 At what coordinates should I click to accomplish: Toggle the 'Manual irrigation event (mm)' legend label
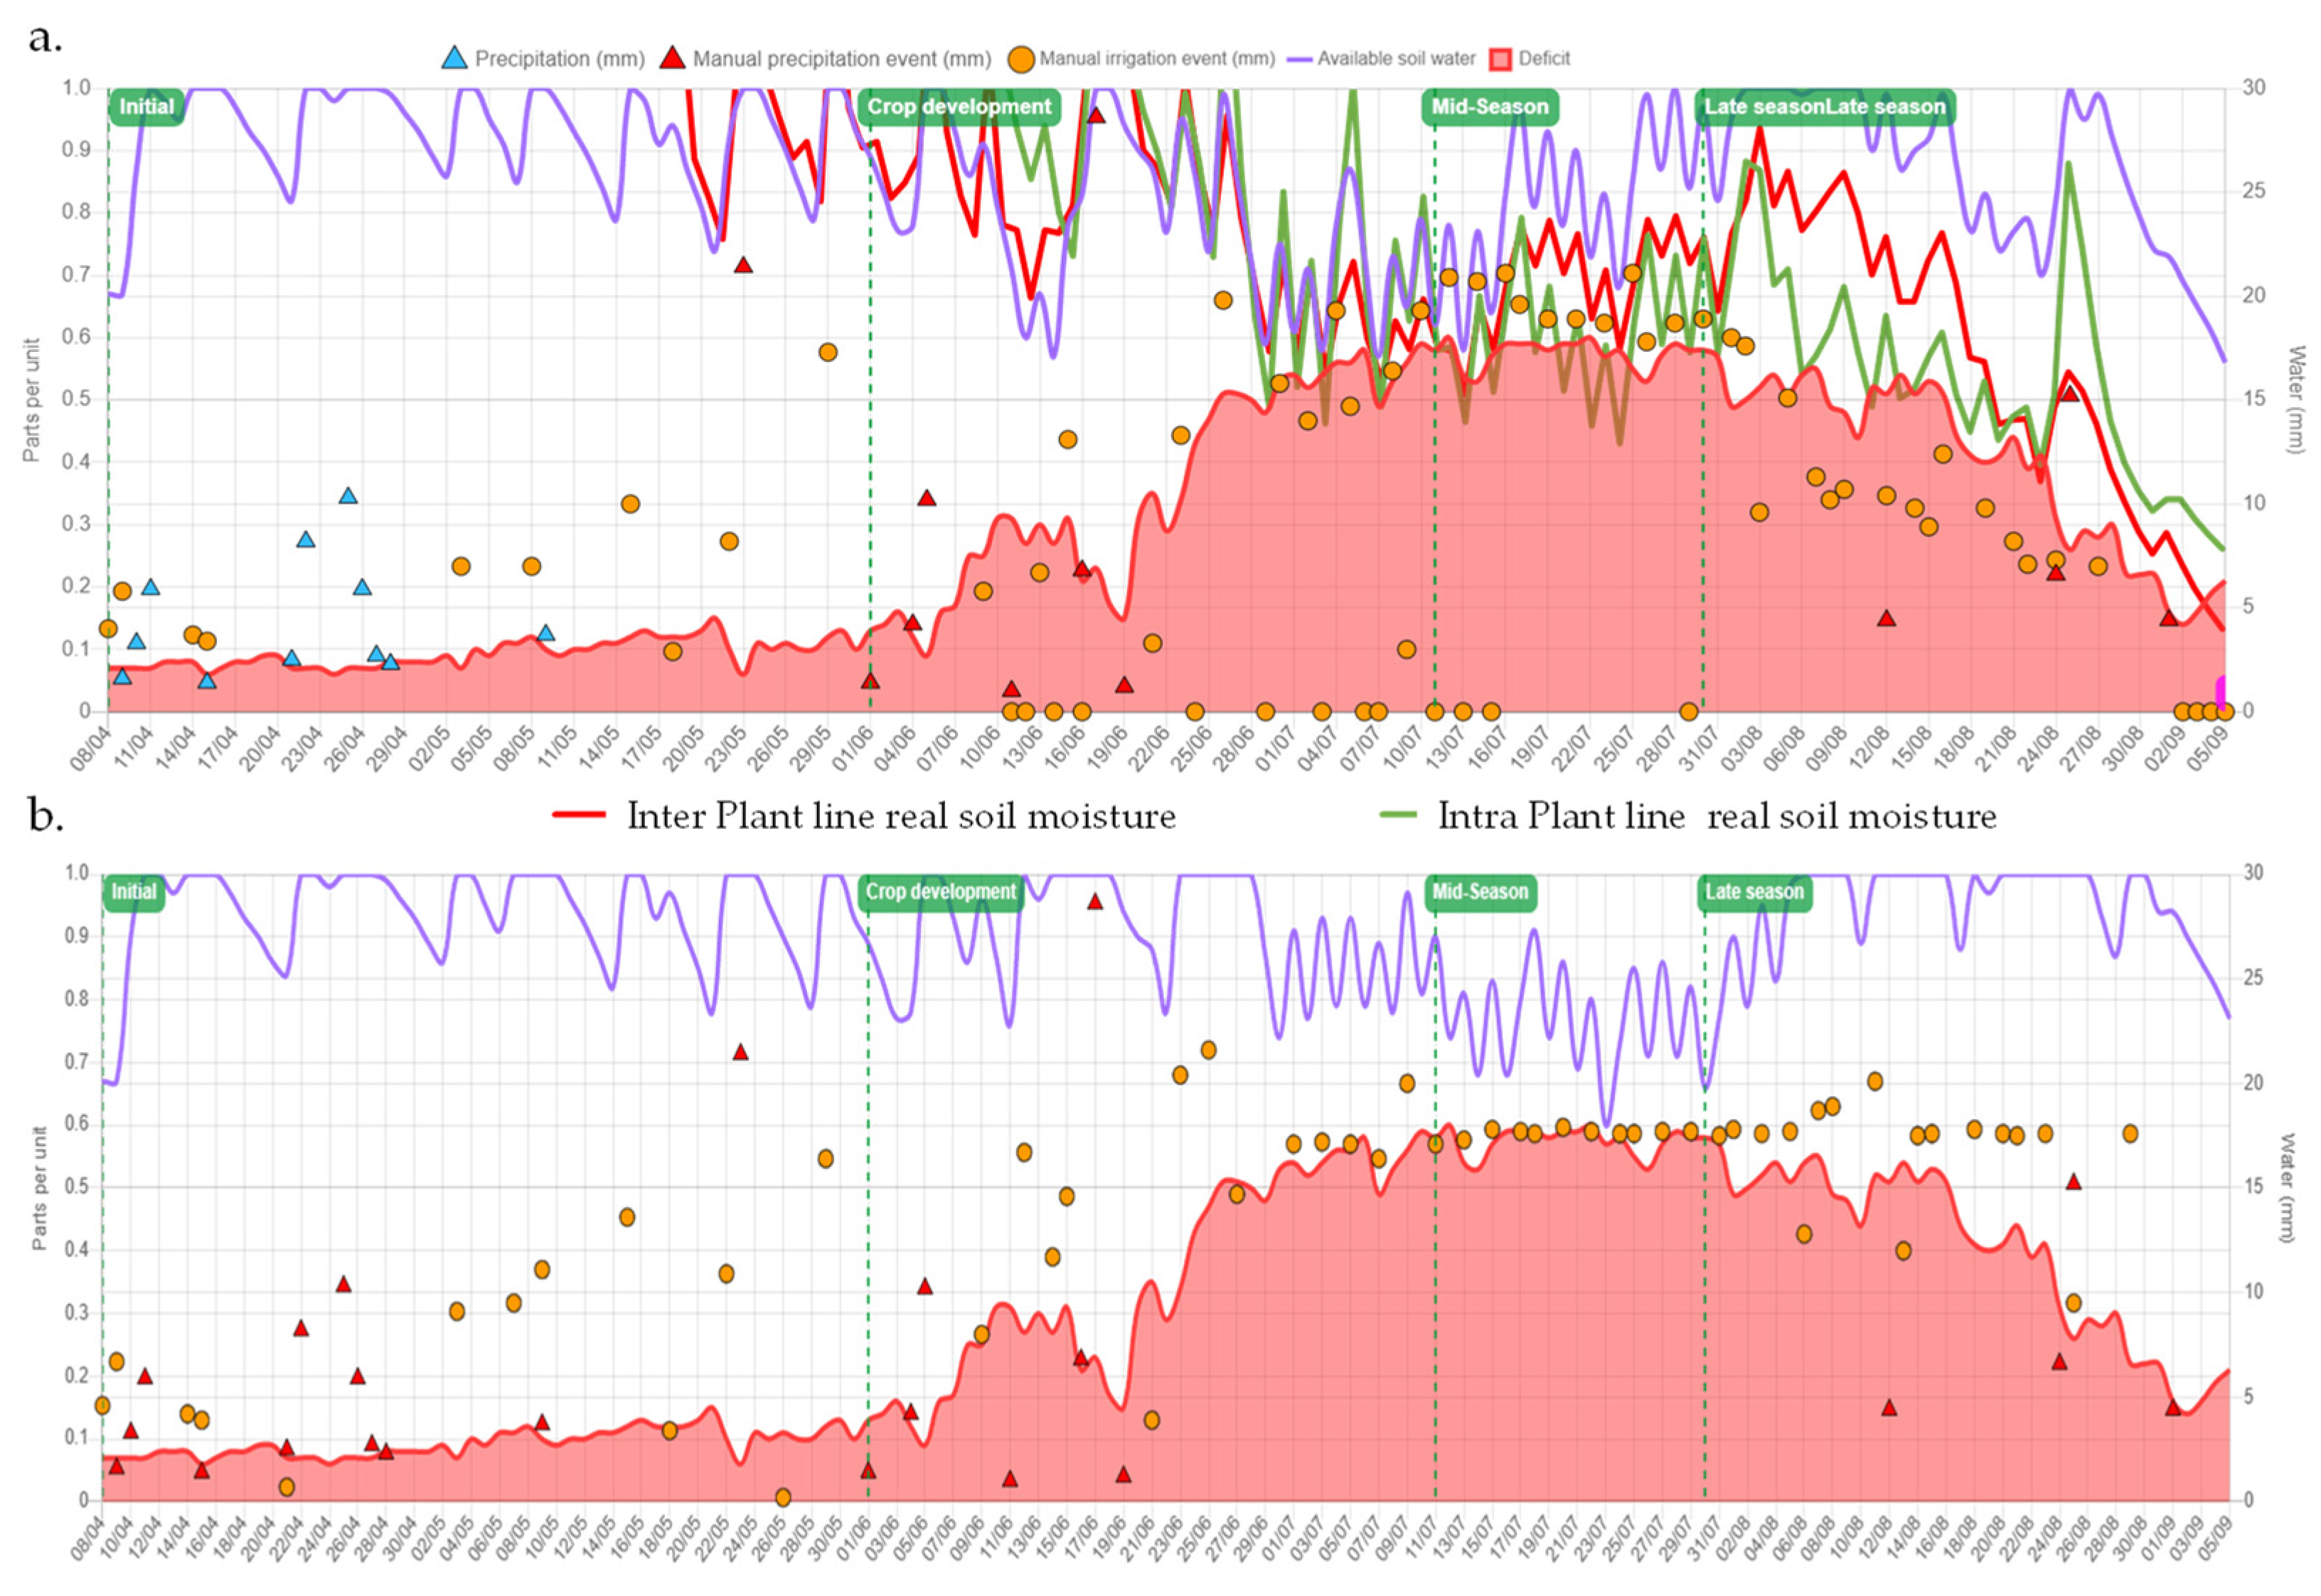point(1157,59)
